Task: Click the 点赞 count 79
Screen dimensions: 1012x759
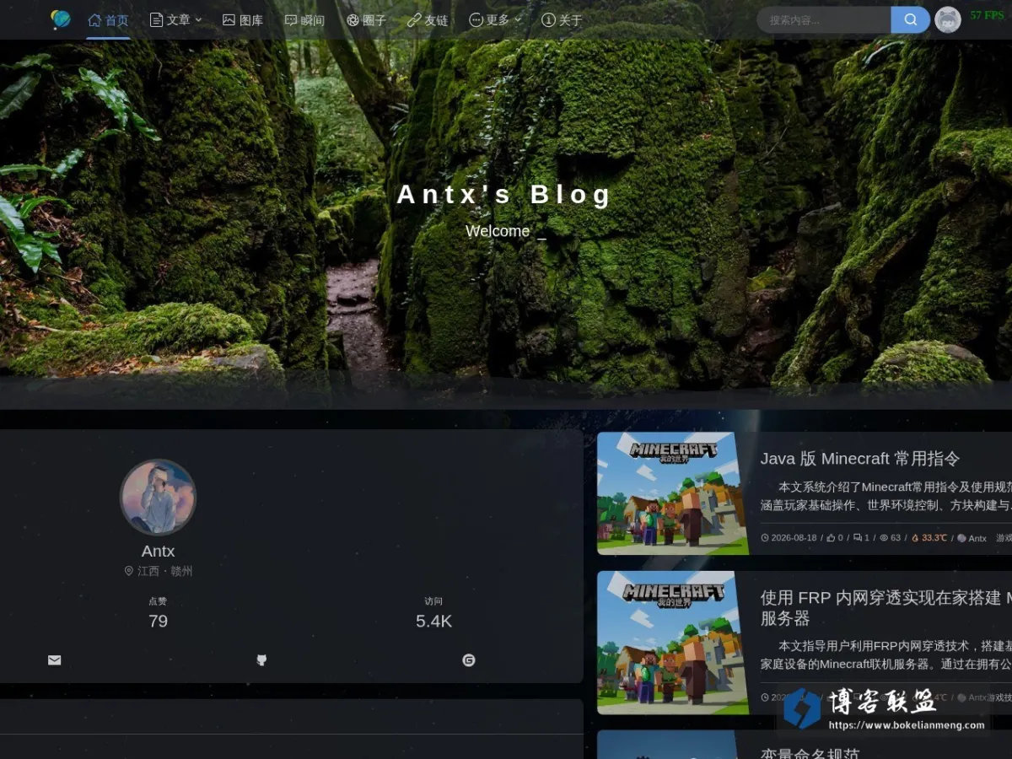Action: pyautogui.click(x=158, y=622)
